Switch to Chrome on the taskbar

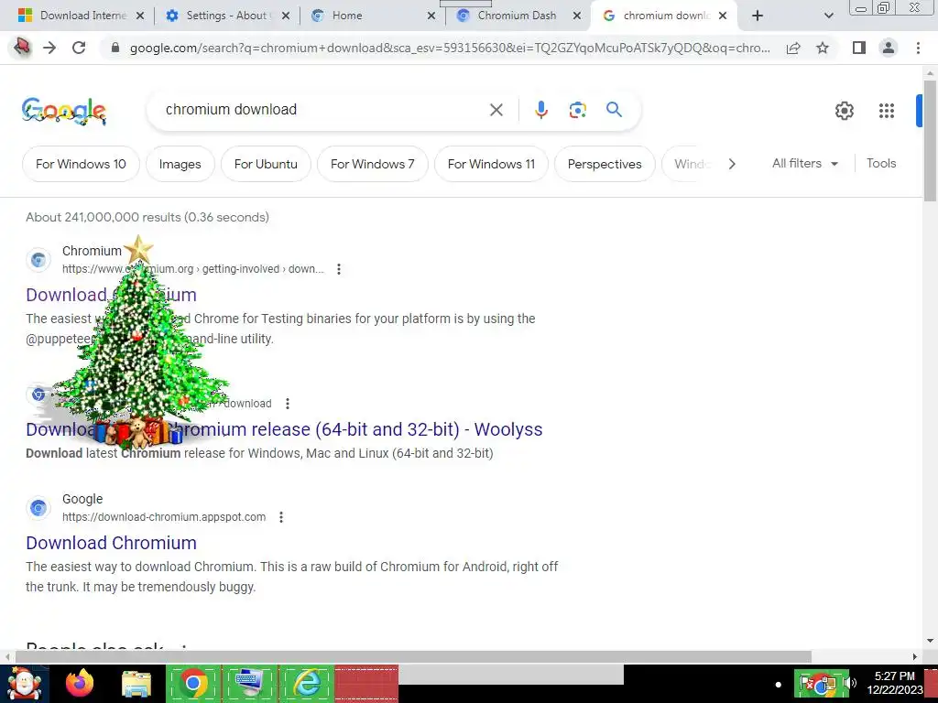[192, 683]
